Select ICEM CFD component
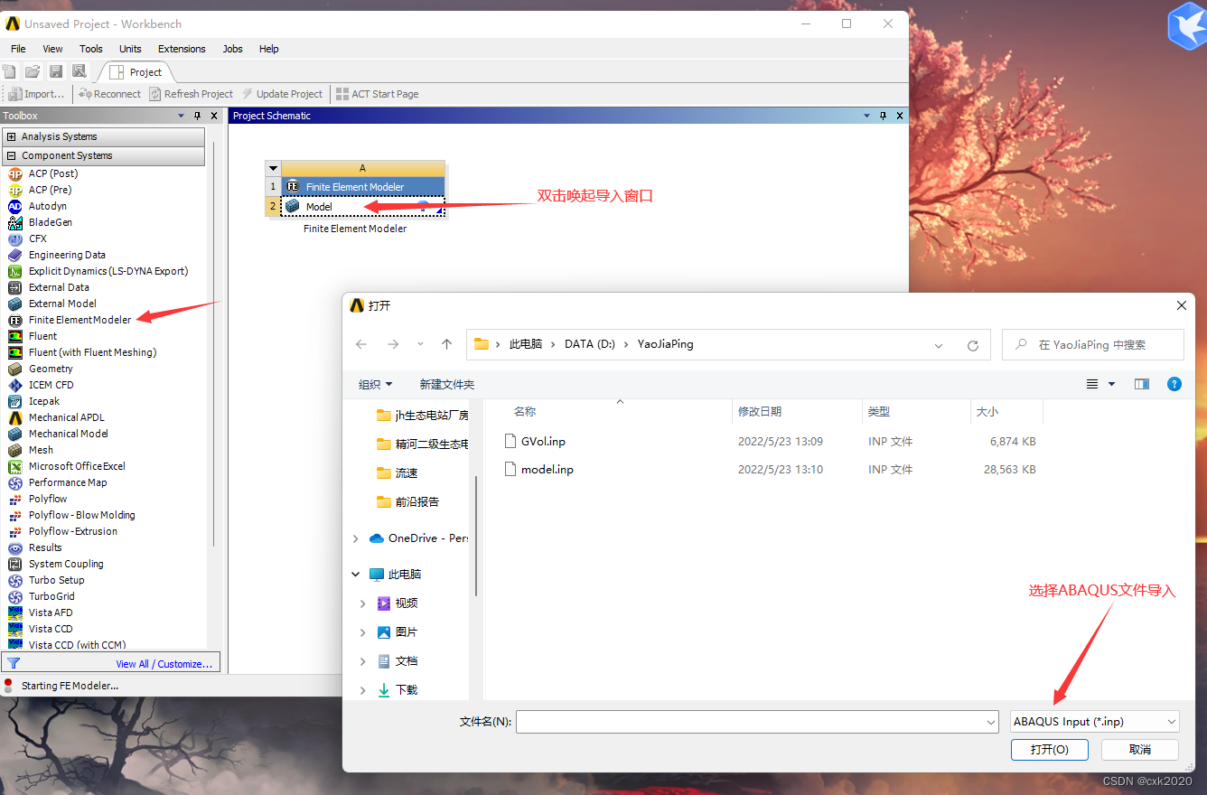 (51, 385)
